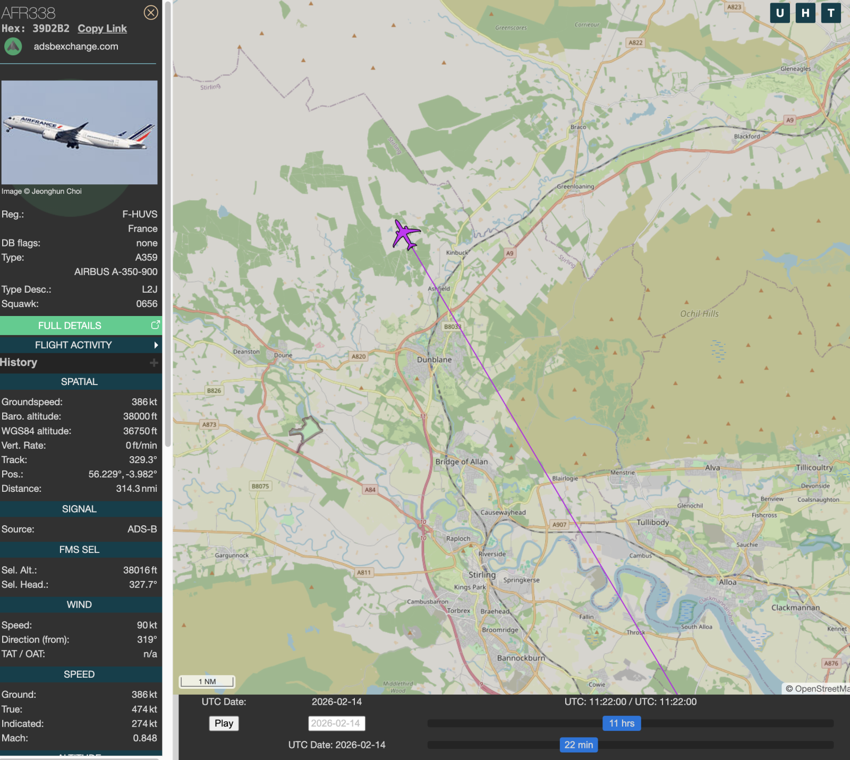Toggle the U map button
Screen dimensions: 850x760
pos(780,13)
